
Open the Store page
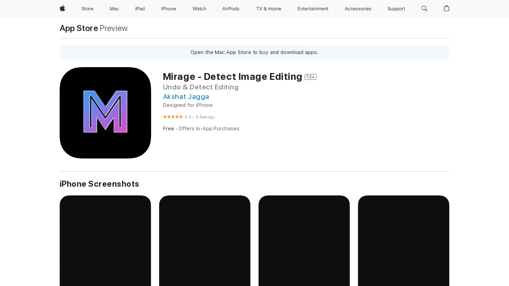tap(87, 9)
